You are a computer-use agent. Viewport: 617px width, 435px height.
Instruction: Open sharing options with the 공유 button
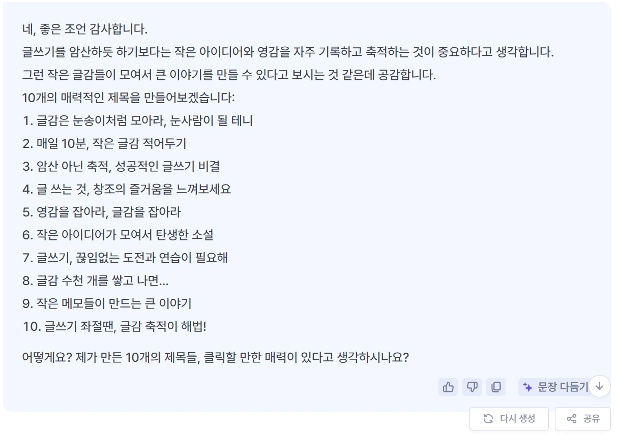(582, 419)
